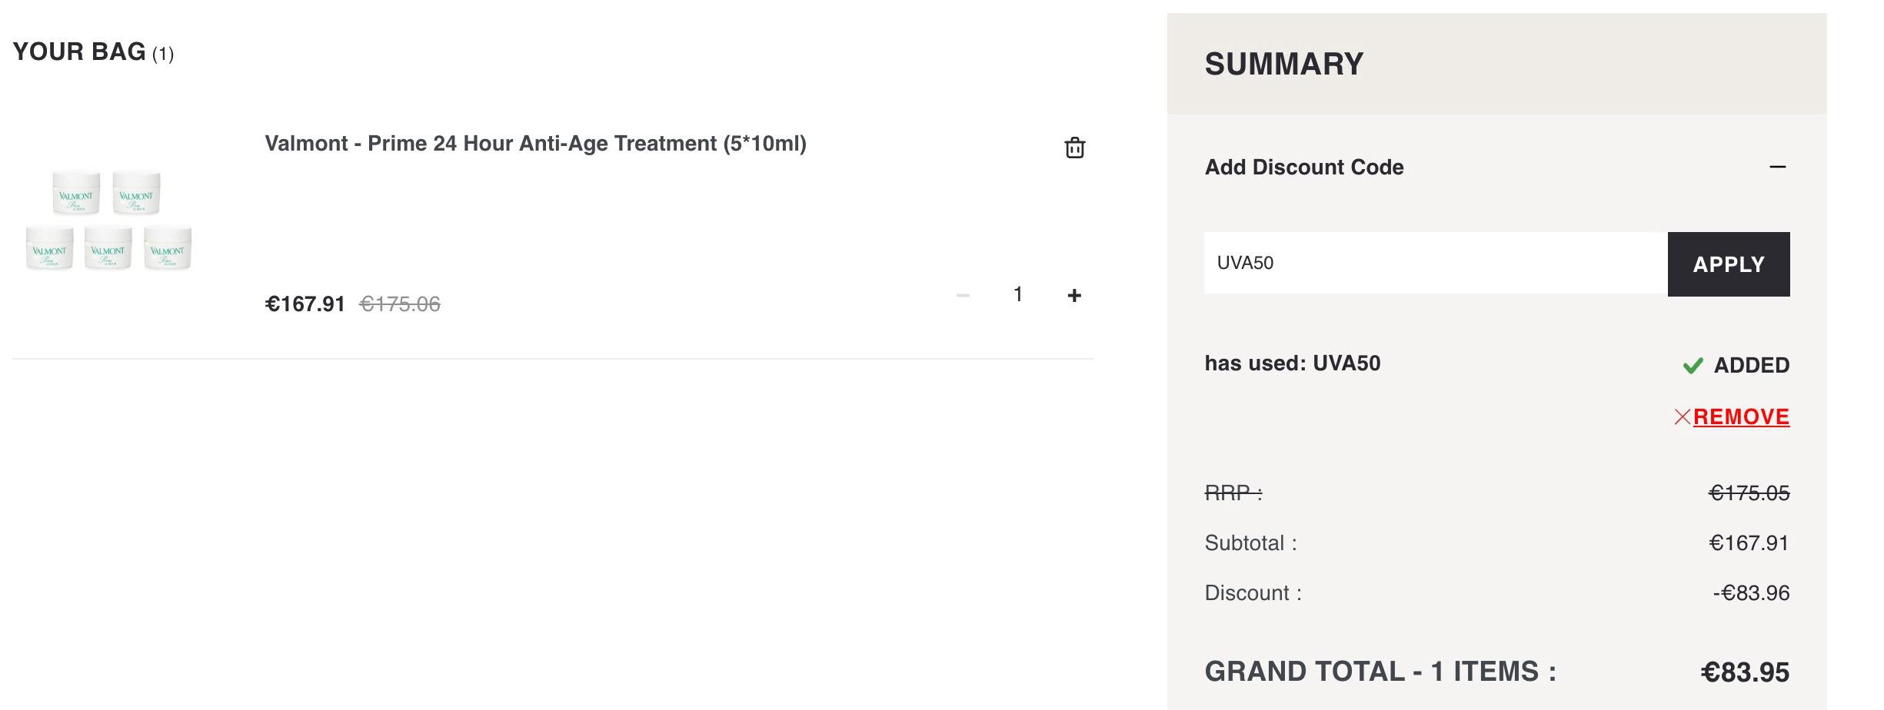Click the green Added checkmark icon
Screen dimensions: 1884x710
(x=1693, y=366)
